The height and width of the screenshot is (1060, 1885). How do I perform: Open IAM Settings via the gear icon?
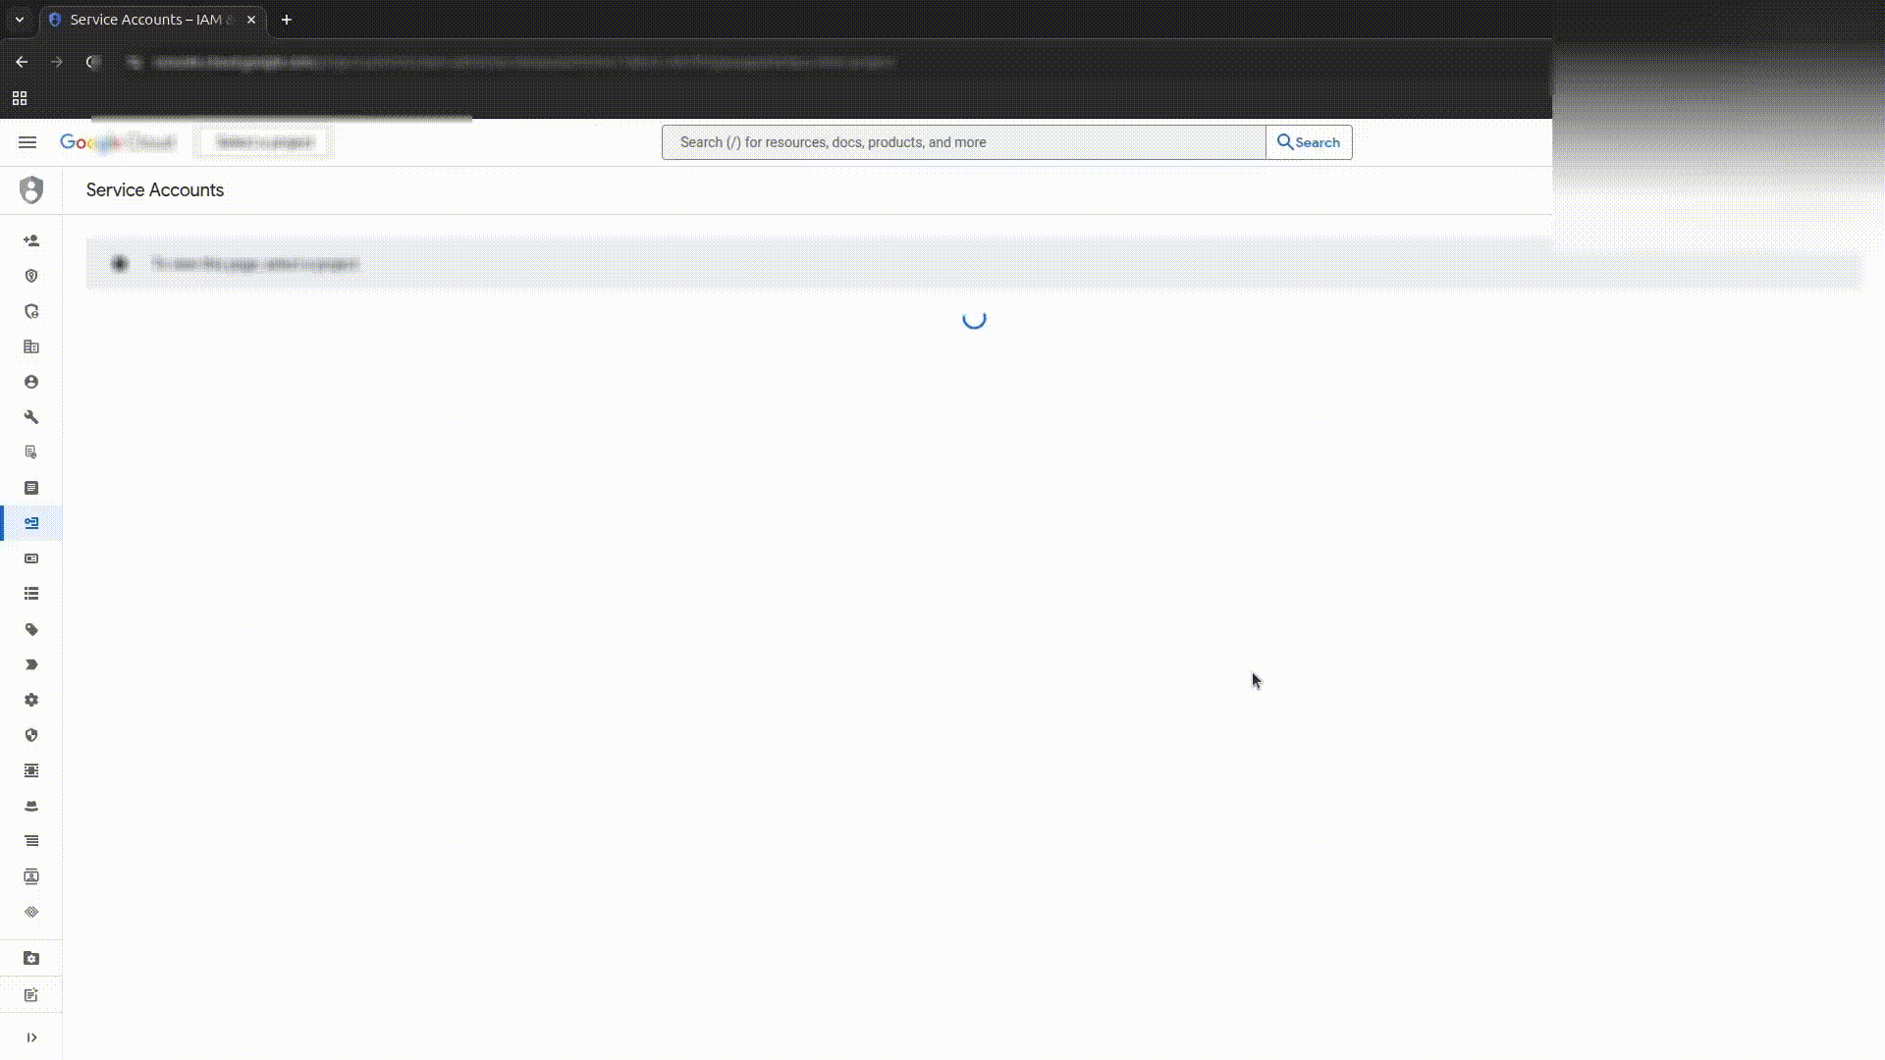31,700
